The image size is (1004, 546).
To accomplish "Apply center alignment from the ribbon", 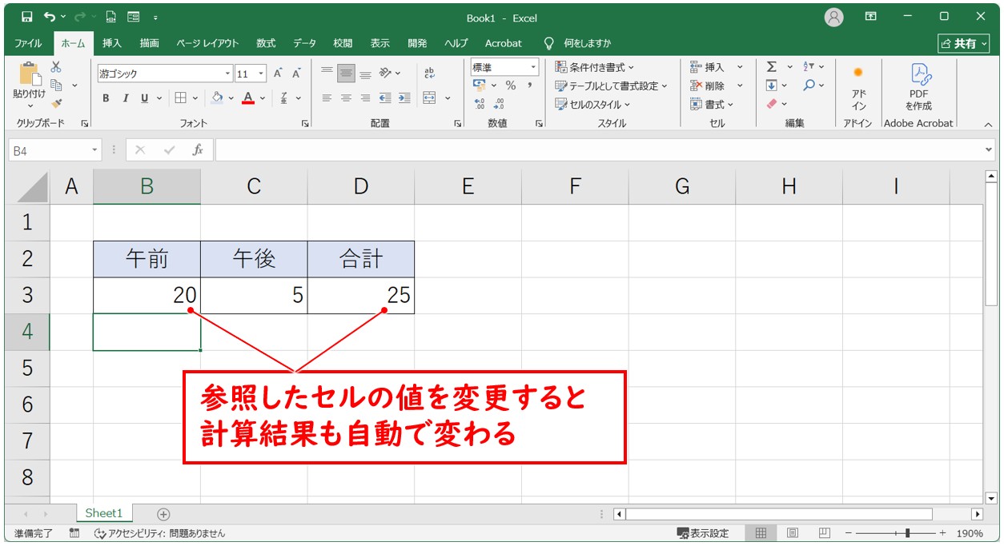I will [345, 98].
